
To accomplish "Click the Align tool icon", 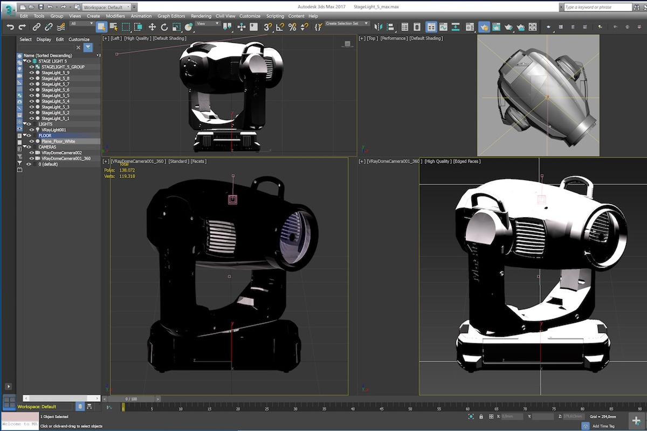I will [x=390, y=27].
